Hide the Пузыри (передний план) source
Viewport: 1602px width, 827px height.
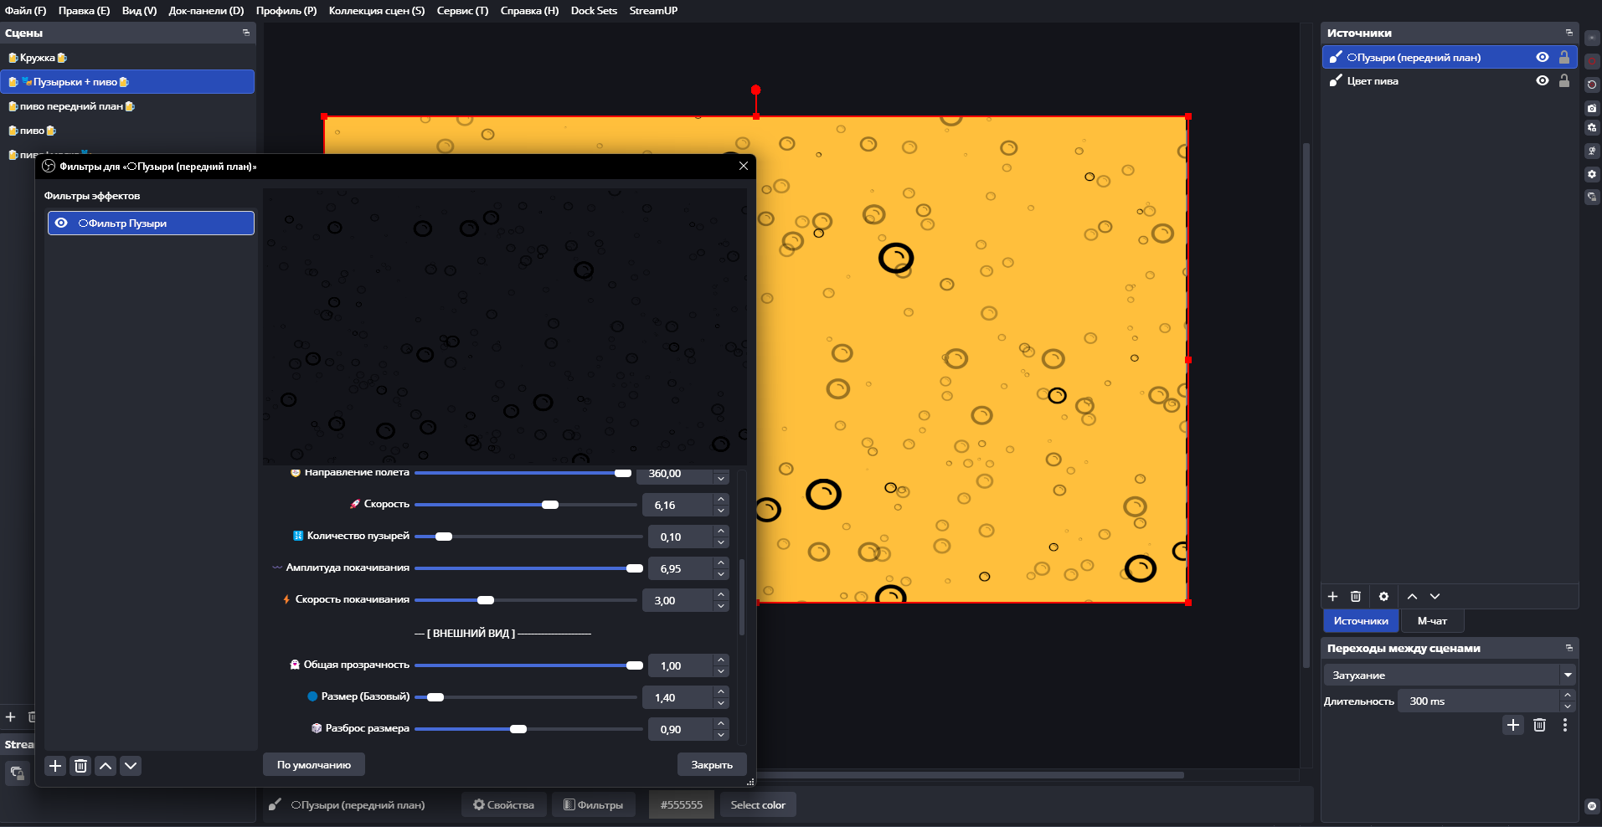pyautogui.click(x=1542, y=58)
